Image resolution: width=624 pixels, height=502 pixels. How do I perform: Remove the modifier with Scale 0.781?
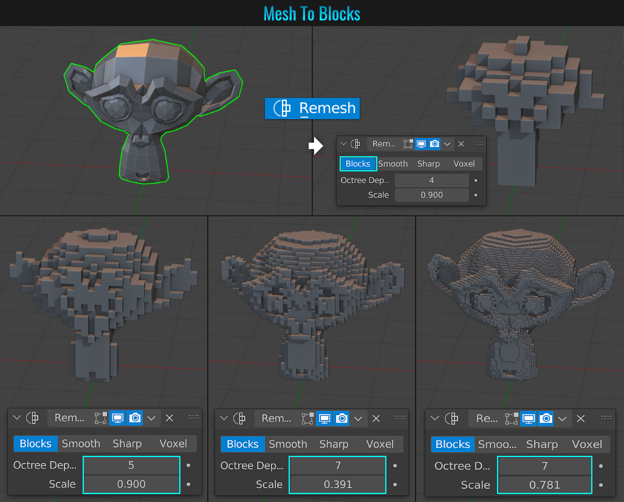coord(581,418)
